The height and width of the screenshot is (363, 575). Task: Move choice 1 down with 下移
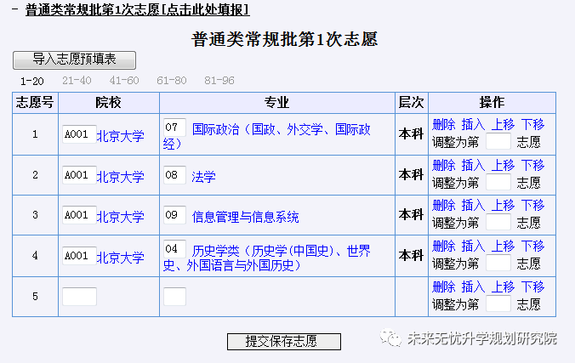point(532,125)
